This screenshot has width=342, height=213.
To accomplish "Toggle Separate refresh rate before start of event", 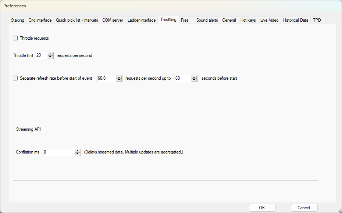I will coord(15,78).
